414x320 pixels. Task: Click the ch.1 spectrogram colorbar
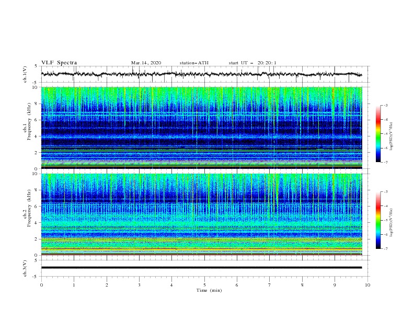coord(378,134)
